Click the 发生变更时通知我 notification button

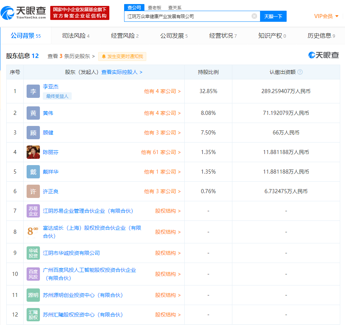click(x=122, y=56)
